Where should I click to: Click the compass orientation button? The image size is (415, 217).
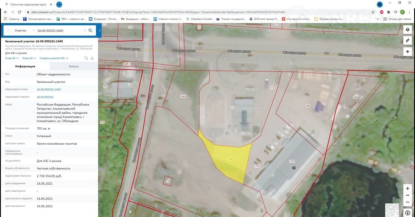pos(408,213)
